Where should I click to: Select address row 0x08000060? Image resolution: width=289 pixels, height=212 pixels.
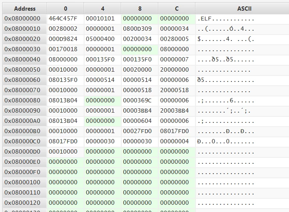pyautogui.click(x=22, y=80)
